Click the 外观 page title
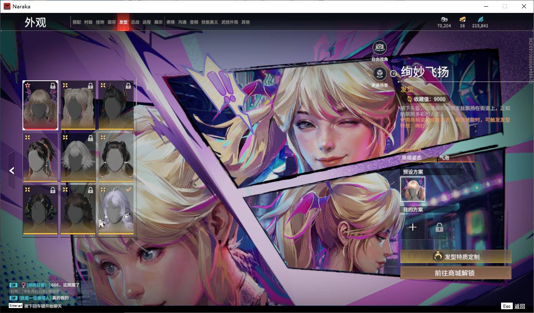Image resolution: width=534 pixels, height=313 pixels. [35, 22]
